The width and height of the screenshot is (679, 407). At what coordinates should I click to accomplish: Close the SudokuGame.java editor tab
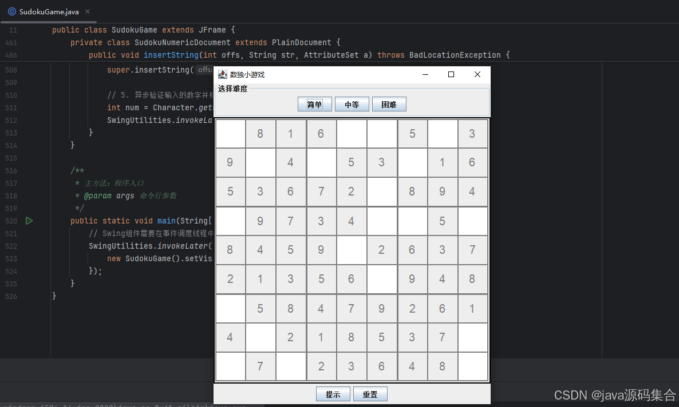coord(88,11)
